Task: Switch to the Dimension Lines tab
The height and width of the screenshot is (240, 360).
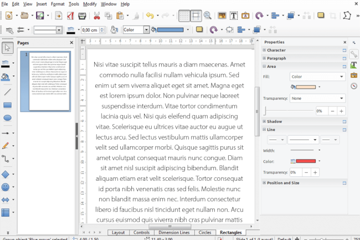Action: [x=174, y=232]
